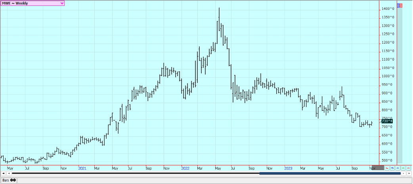This screenshot has width=413, height=184.
Task: Click the gray Nov date marker on time axis
Action: click(x=377, y=168)
